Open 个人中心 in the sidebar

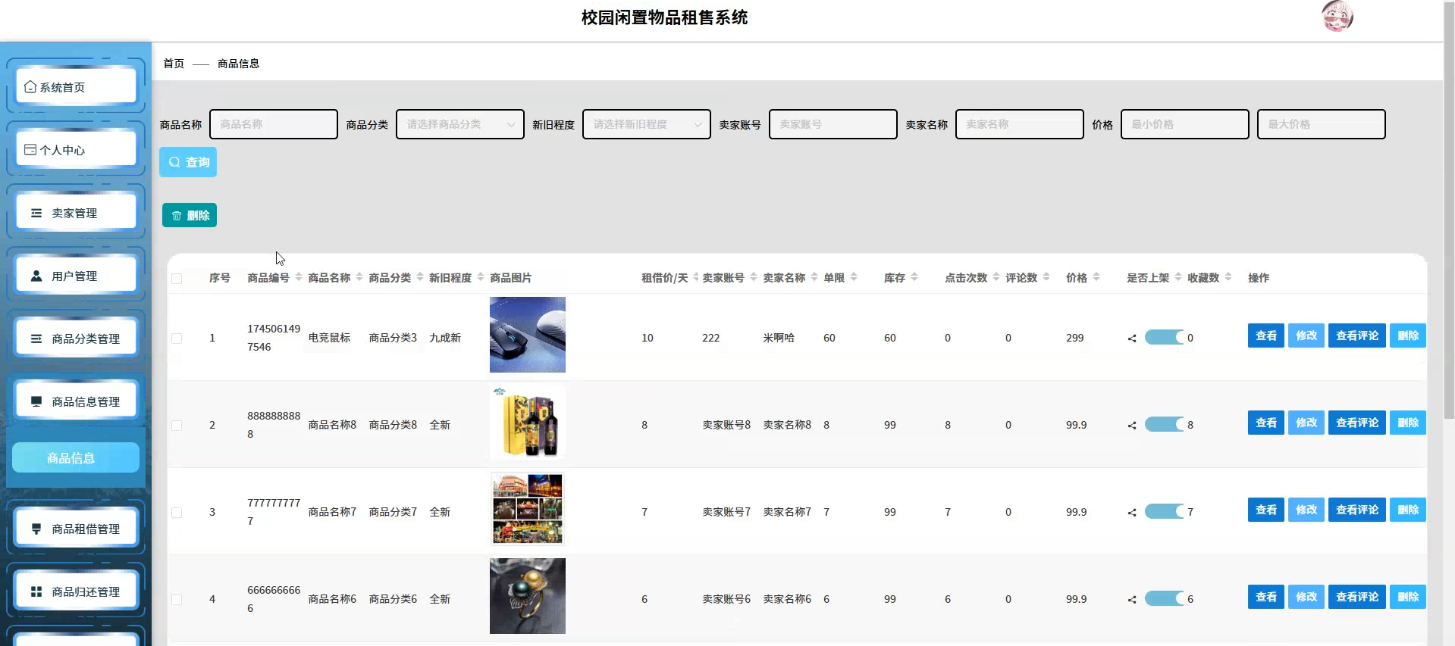click(x=76, y=150)
